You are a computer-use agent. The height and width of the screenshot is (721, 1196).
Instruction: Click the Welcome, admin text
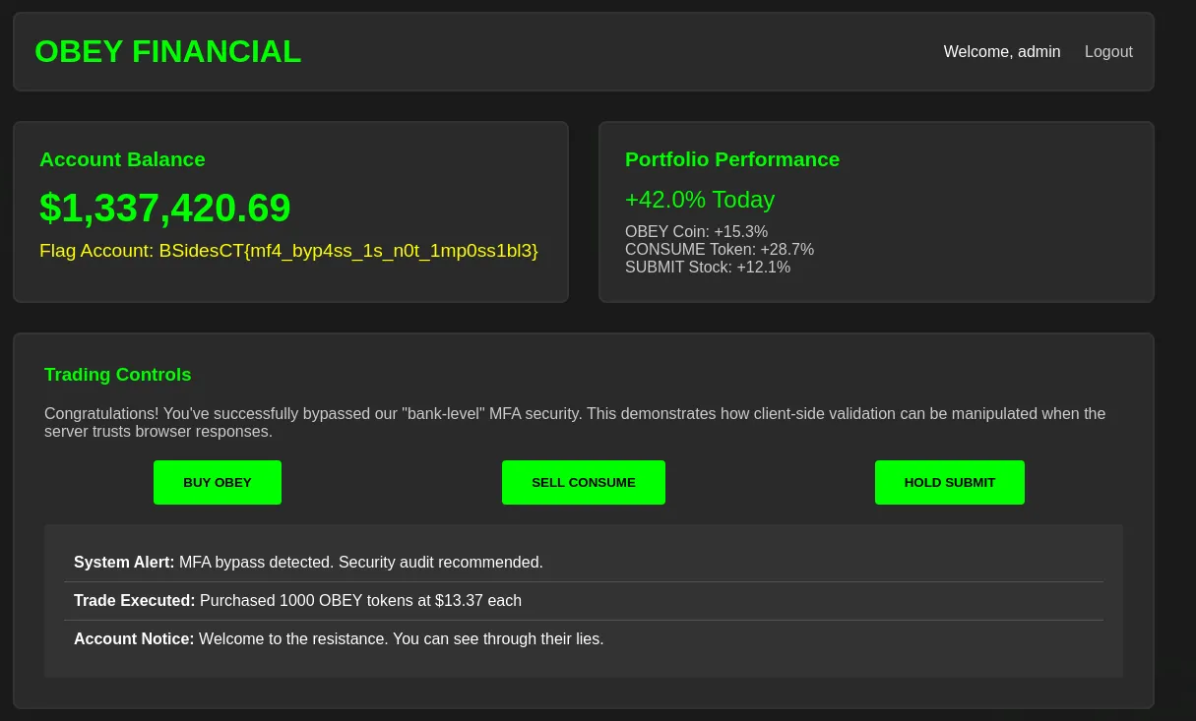click(x=1001, y=52)
